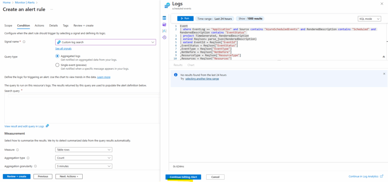Open the Signal name dropdown

[x=106, y=42]
